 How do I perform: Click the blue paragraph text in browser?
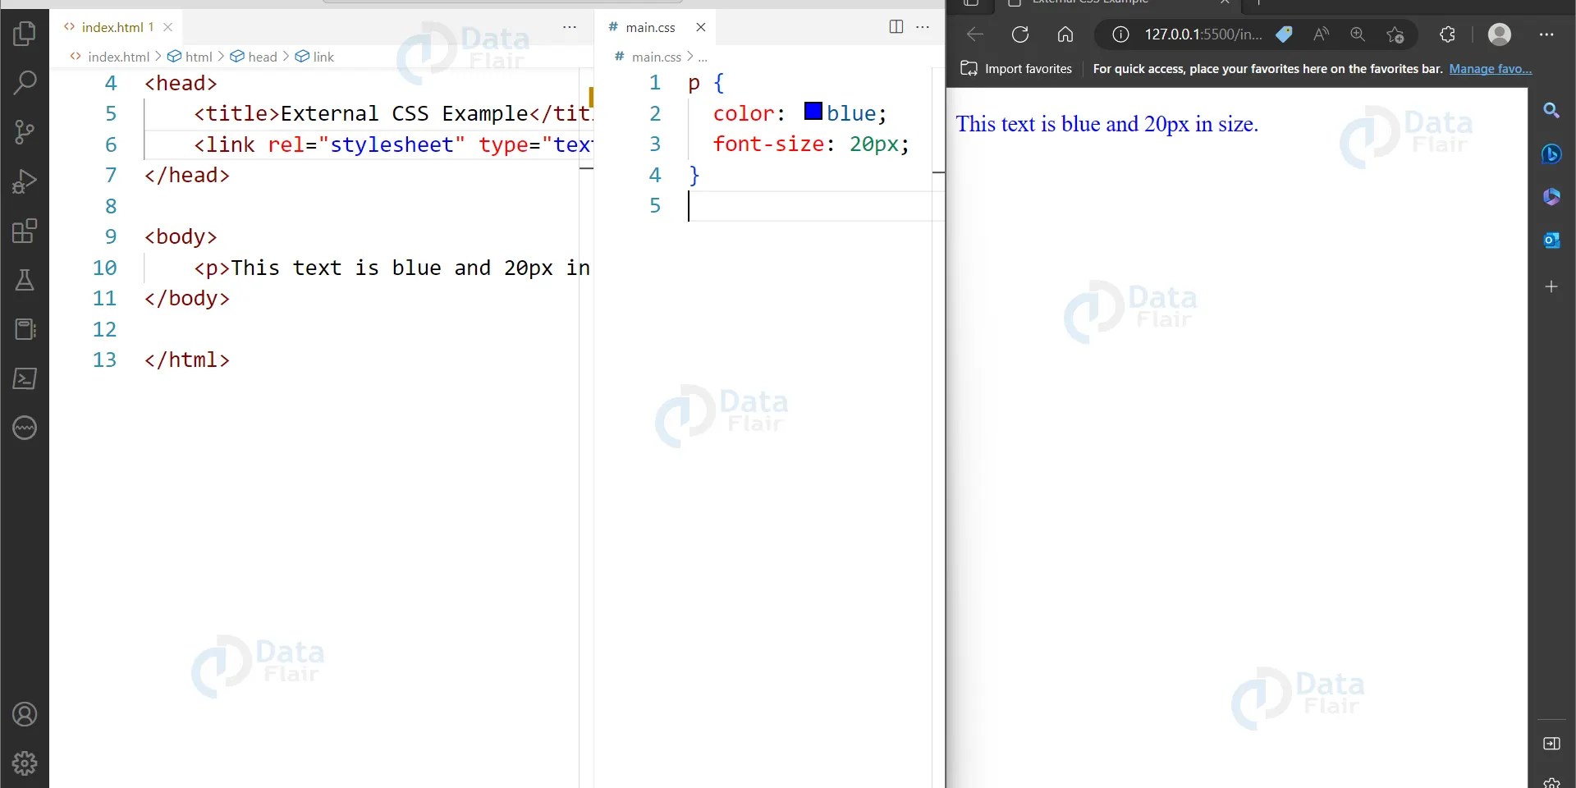pos(1106,124)
